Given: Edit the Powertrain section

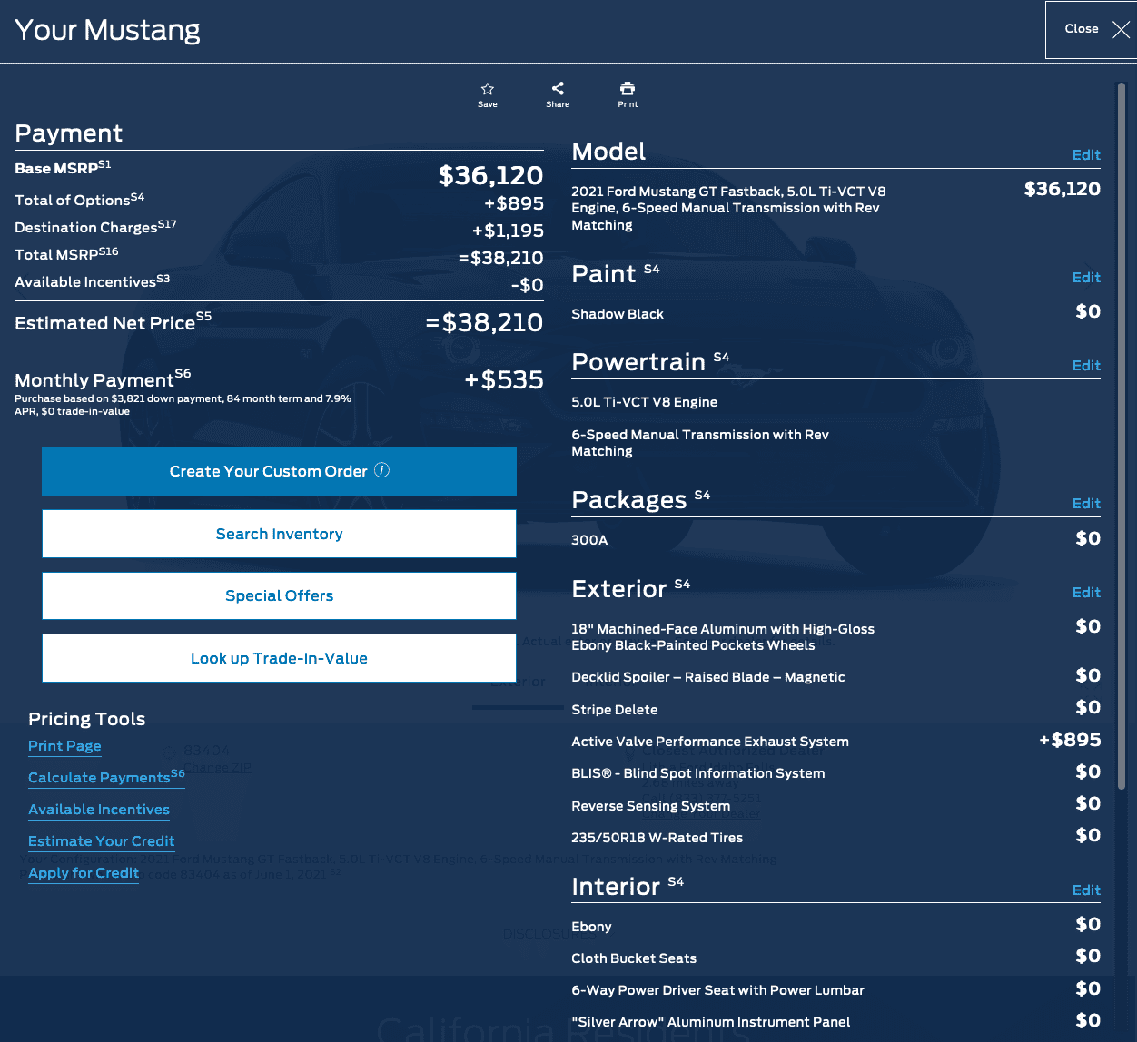Looking at the screenshot, I should point(1086,366).
